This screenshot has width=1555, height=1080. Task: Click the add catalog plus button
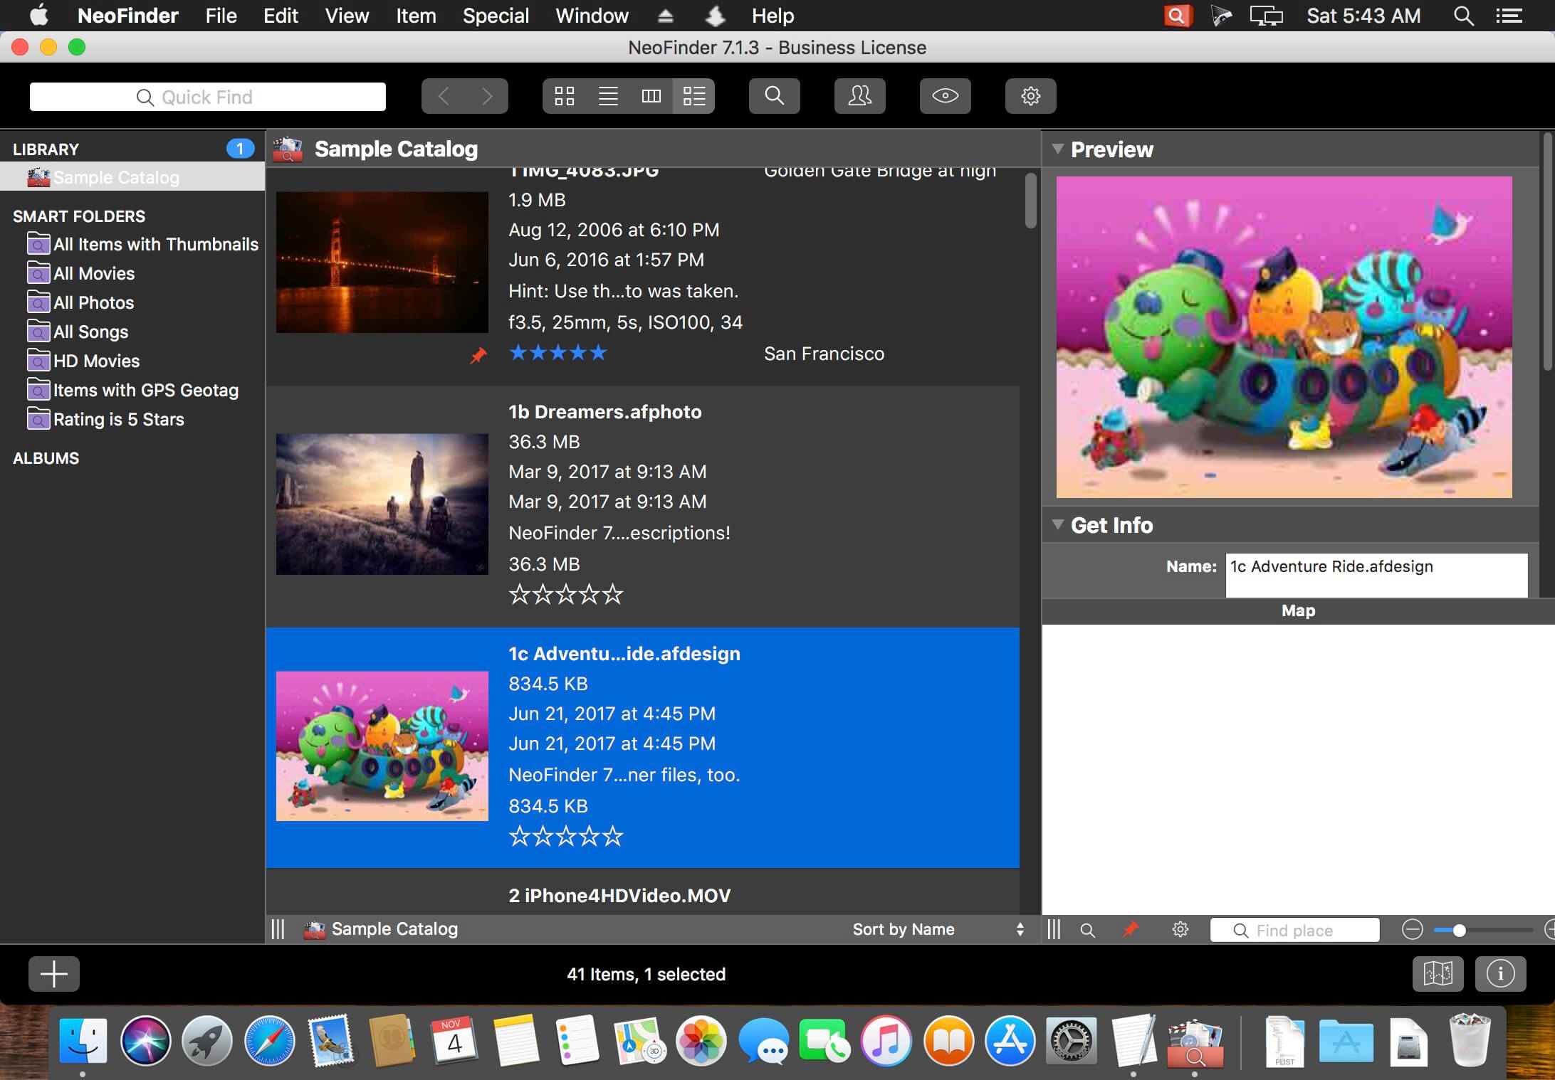(54, 974)
